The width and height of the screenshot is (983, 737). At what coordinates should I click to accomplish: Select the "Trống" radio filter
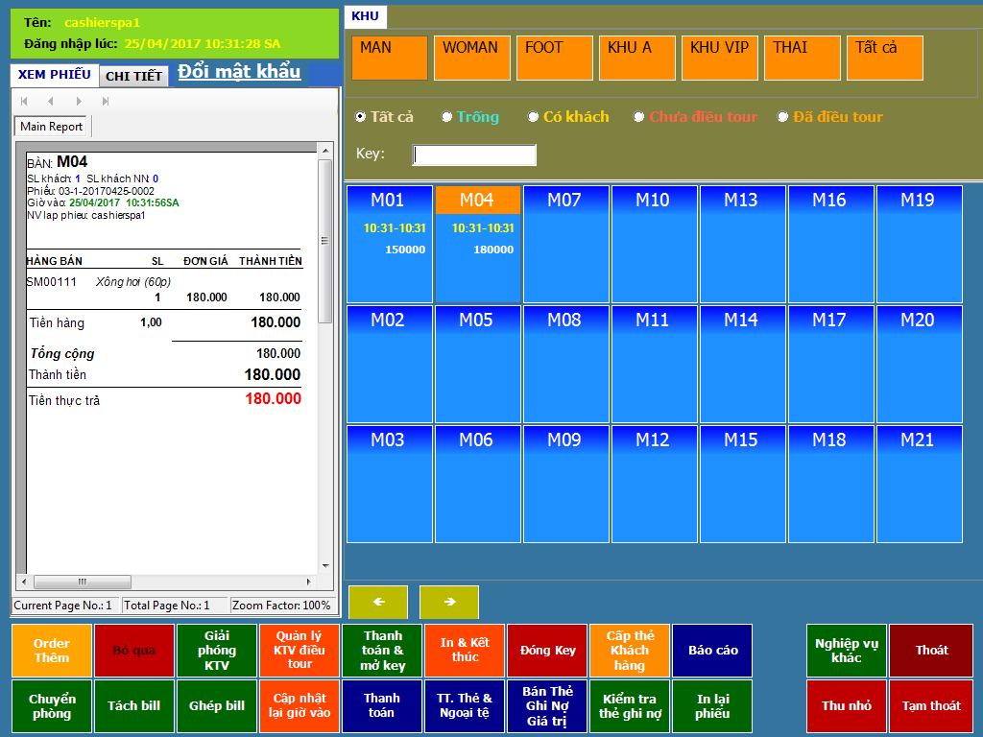coord(447,117)
